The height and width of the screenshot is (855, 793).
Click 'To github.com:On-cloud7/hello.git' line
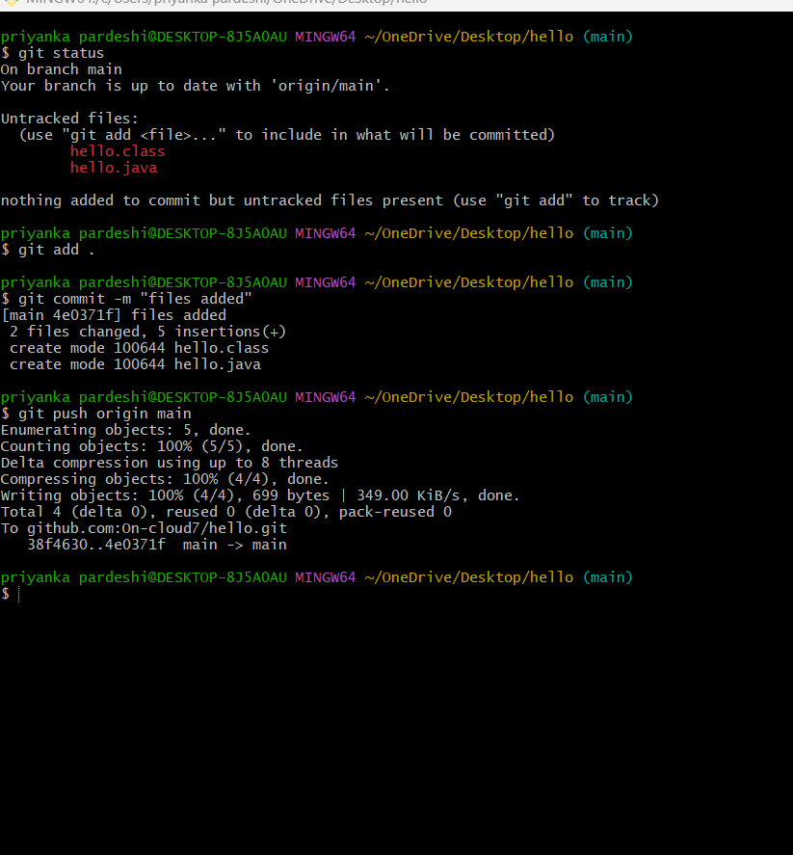(144, 528)
